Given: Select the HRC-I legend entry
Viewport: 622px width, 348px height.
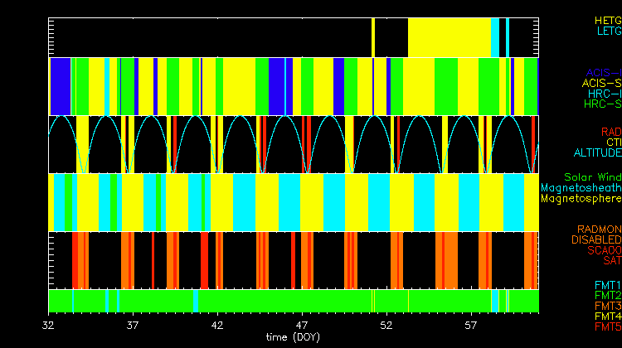Looking at the screenshot, I should [604, 94].
